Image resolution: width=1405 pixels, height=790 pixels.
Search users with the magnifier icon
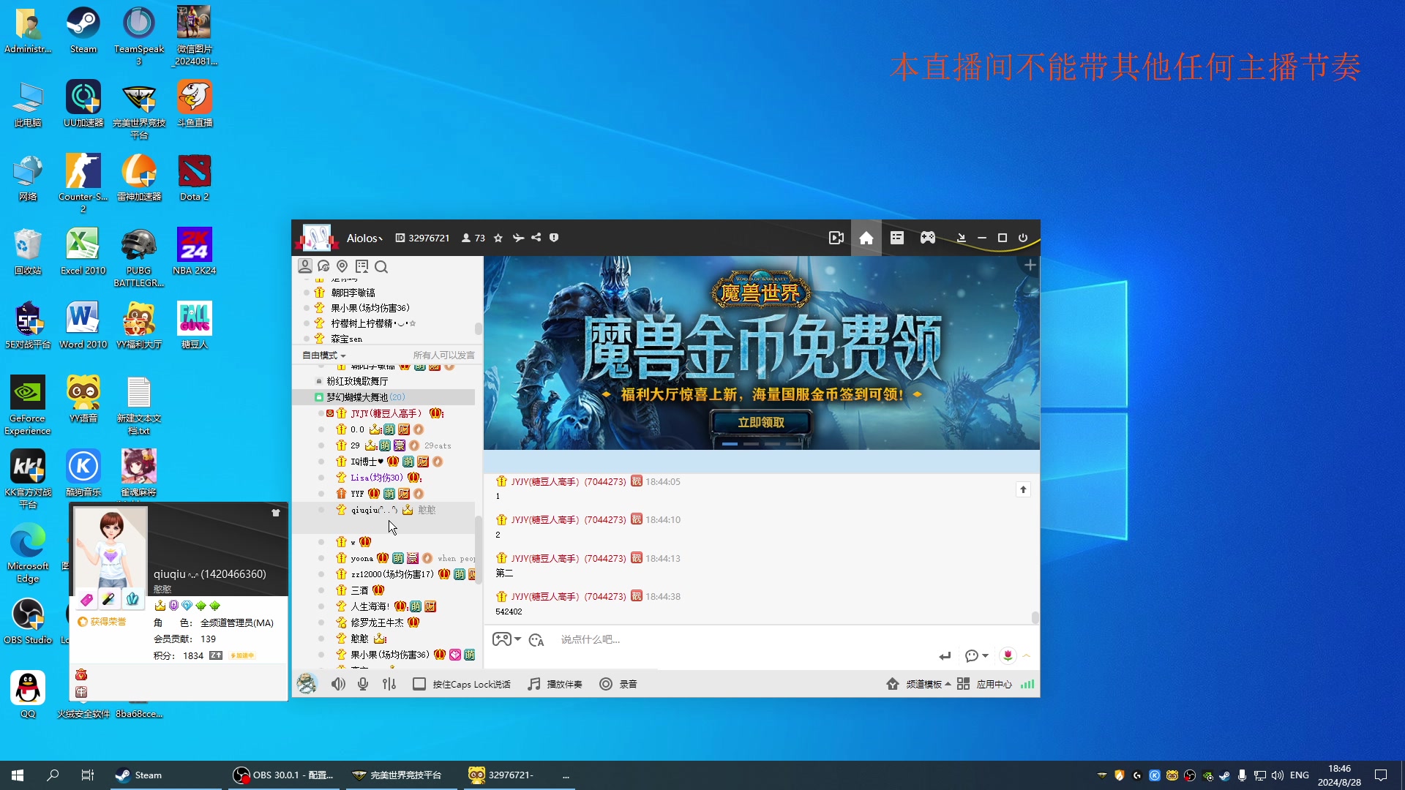pyautogui.click(x=381, y=267)
